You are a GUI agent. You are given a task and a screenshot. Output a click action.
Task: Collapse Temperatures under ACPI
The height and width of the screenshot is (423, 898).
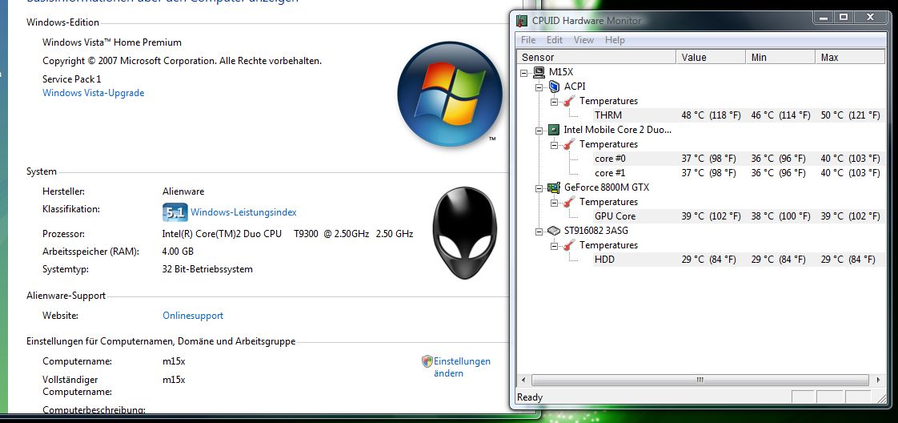tap(554, 102)
